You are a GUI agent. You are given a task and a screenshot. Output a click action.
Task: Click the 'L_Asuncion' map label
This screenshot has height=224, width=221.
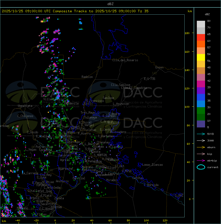(121, 104)
